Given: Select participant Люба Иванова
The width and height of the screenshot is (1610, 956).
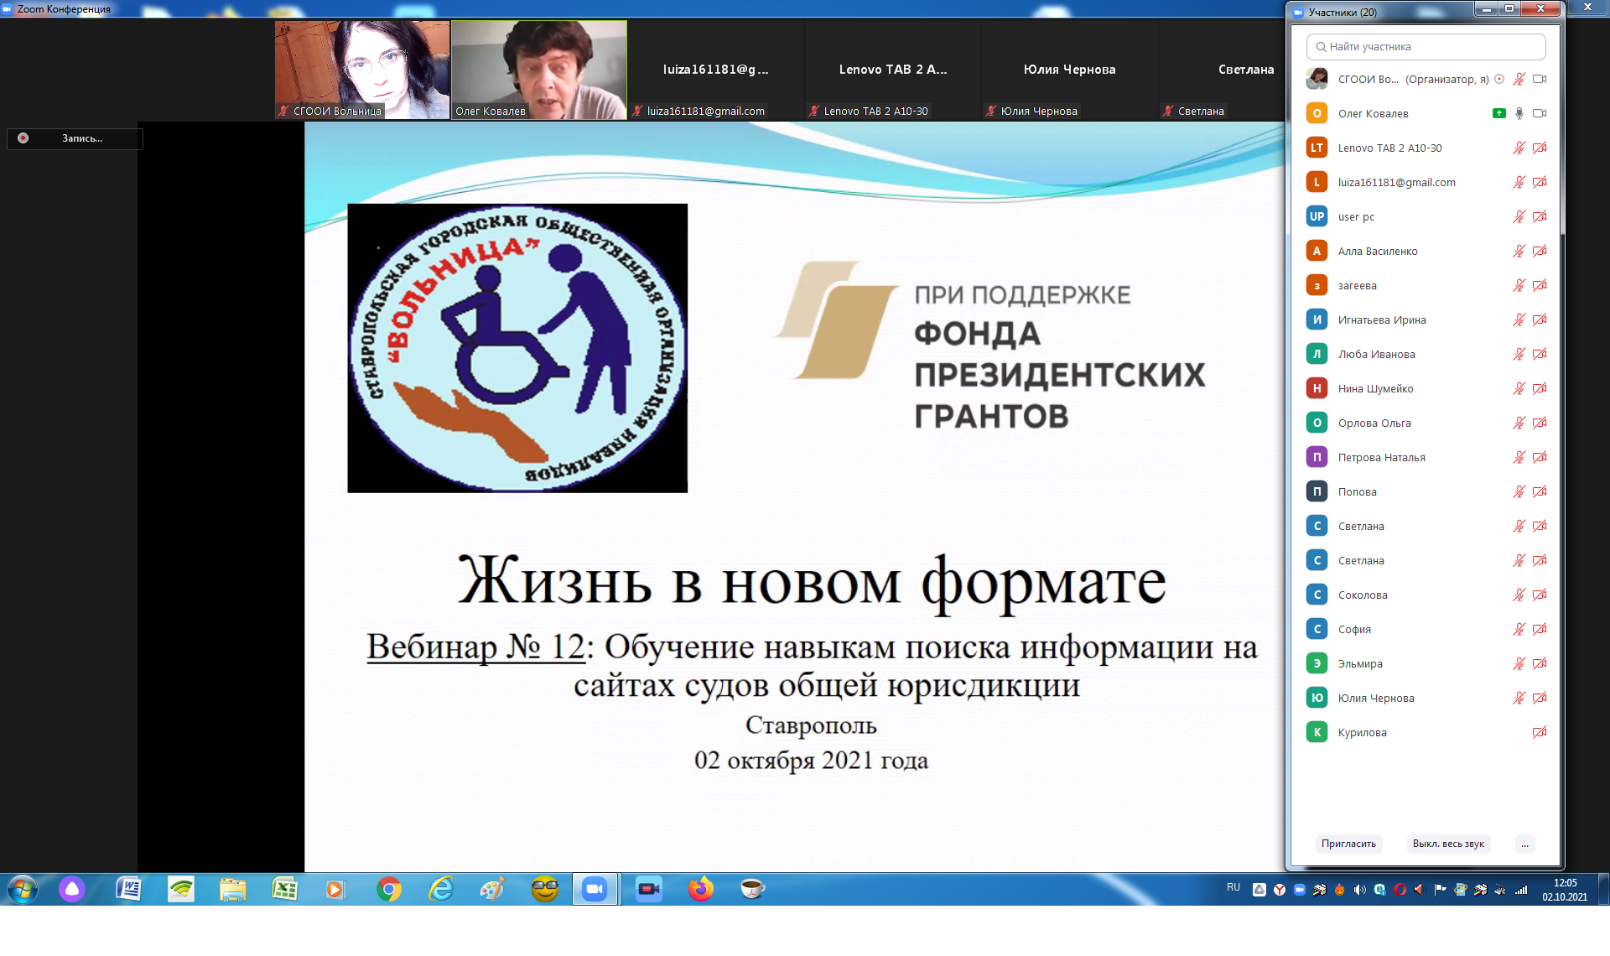Looking at the screenshot, I should pyautogui.click(x=1426, y=354).
